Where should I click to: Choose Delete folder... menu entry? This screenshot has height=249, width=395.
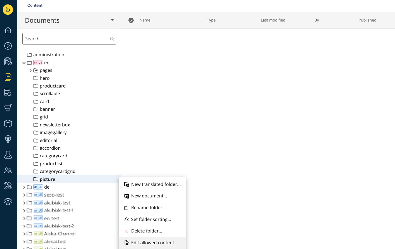tap(152, 231)
